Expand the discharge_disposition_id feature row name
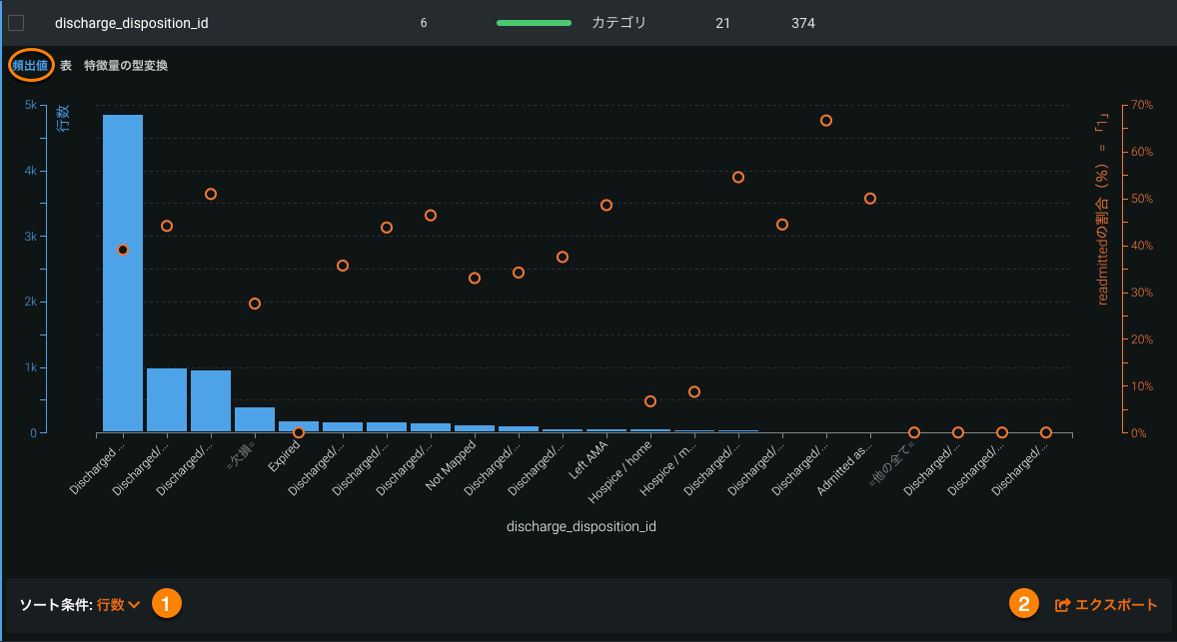Viewport: 1177px width, 642px height. tap(131, 23)
